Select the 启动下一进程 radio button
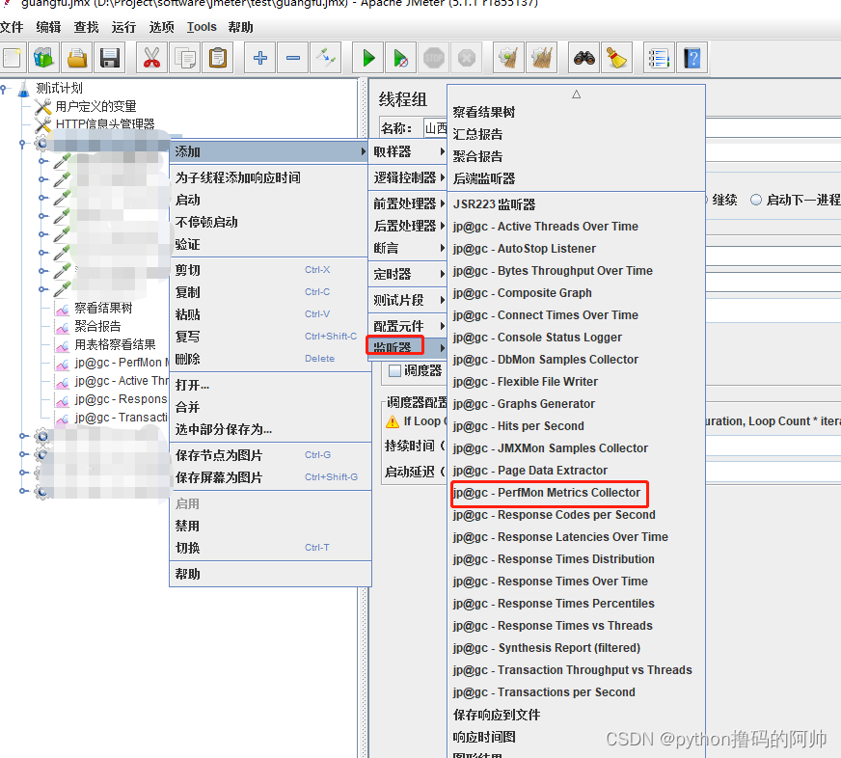The height and width of the screenshot is (758, 841). coord(756,200)
